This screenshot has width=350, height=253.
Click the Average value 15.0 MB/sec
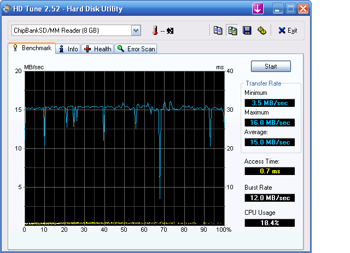(270, 142)
